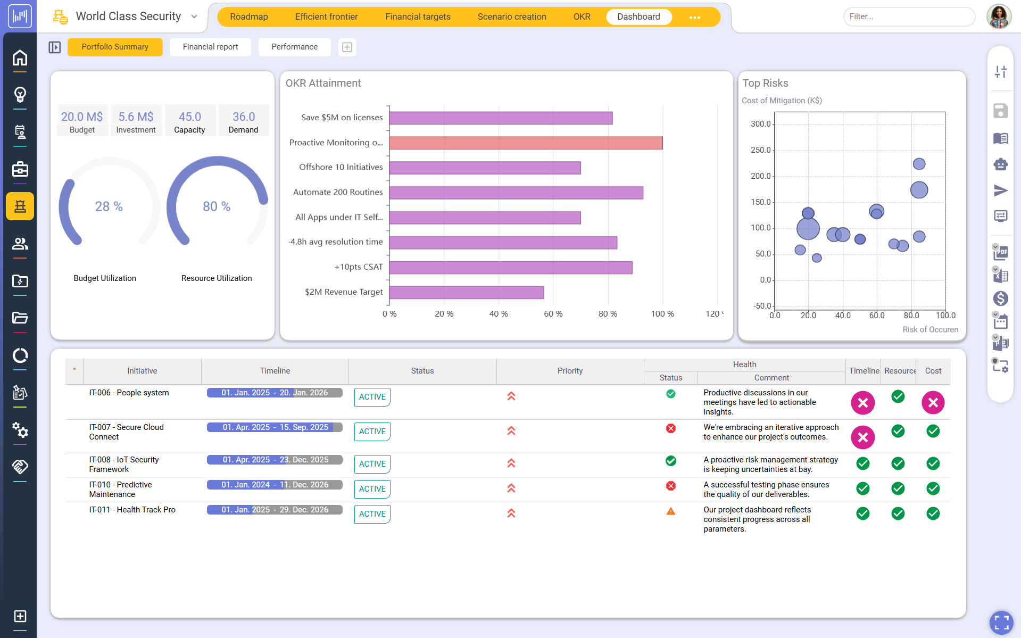Click the save icon in right sidebar
Viewport: 1021px width, 638px height.
coord(1001,111)
